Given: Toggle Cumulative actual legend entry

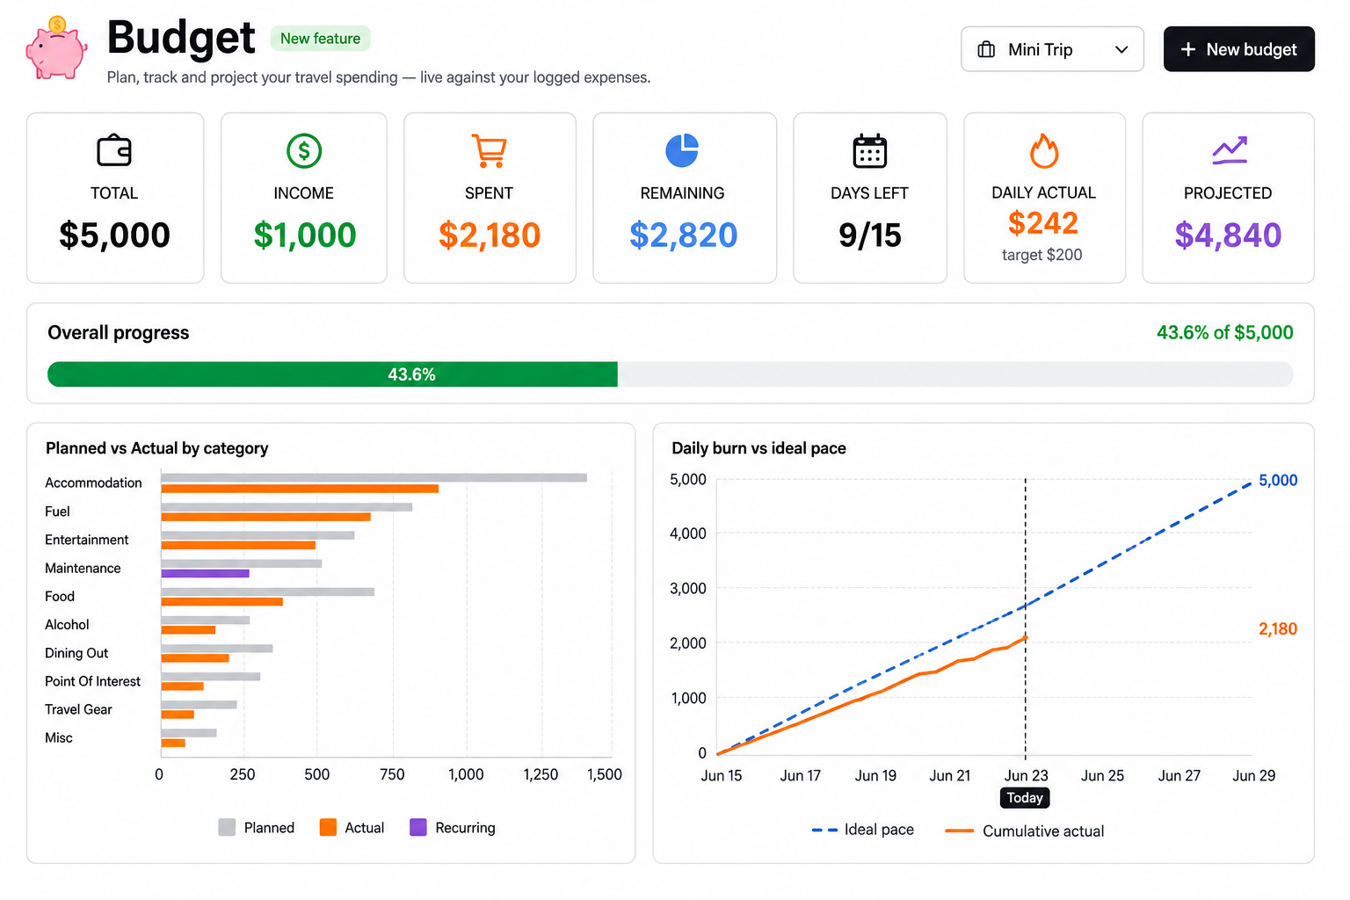Looking at the screenshot, I should 1025,831.
